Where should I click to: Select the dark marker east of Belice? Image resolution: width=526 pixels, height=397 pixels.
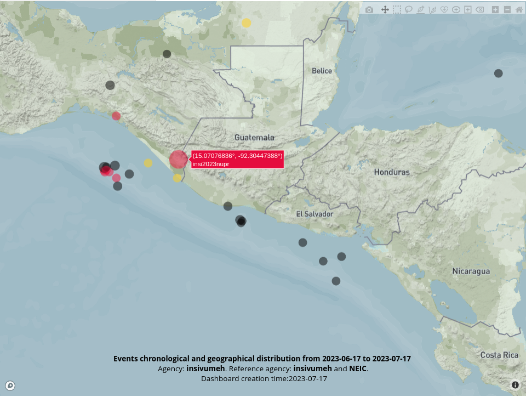498,73
